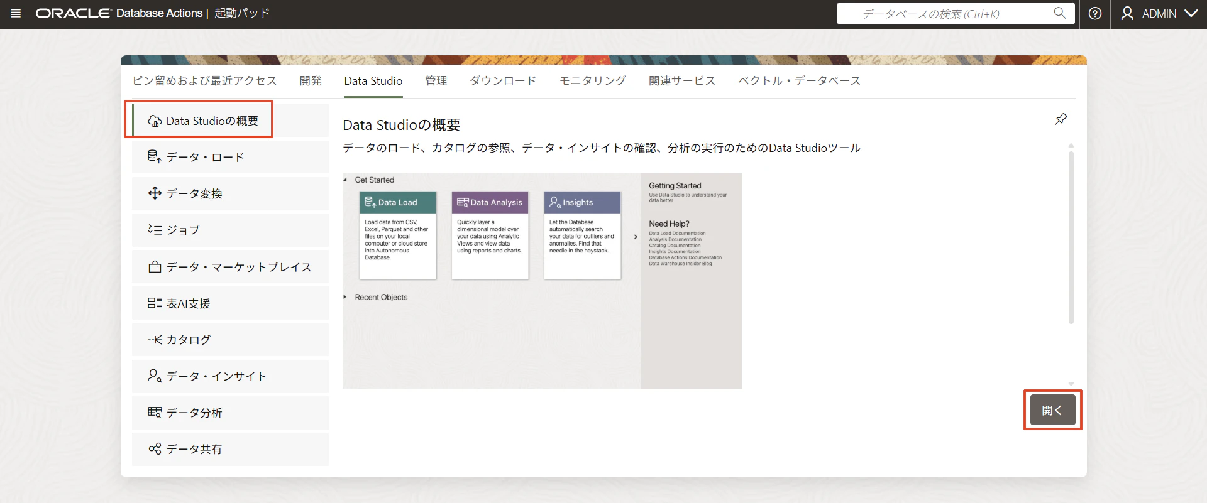The image size is (1207, 503).
Task: Open 表AI支援 from the sidebar
Action: tap(230, 303)
